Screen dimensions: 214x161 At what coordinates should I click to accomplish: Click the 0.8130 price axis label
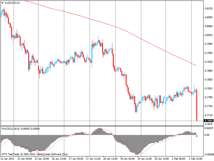click(x=208, y=9)
